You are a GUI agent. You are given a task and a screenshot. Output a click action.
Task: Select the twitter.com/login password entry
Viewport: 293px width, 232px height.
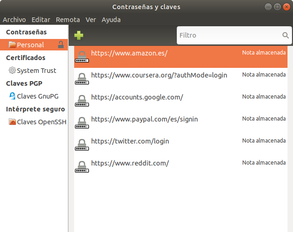(x=130, y=141)
